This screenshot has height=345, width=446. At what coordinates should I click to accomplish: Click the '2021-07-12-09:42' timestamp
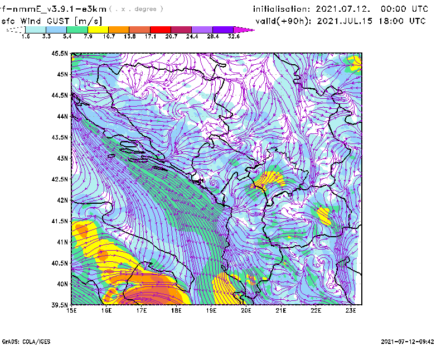coord(408,342)
